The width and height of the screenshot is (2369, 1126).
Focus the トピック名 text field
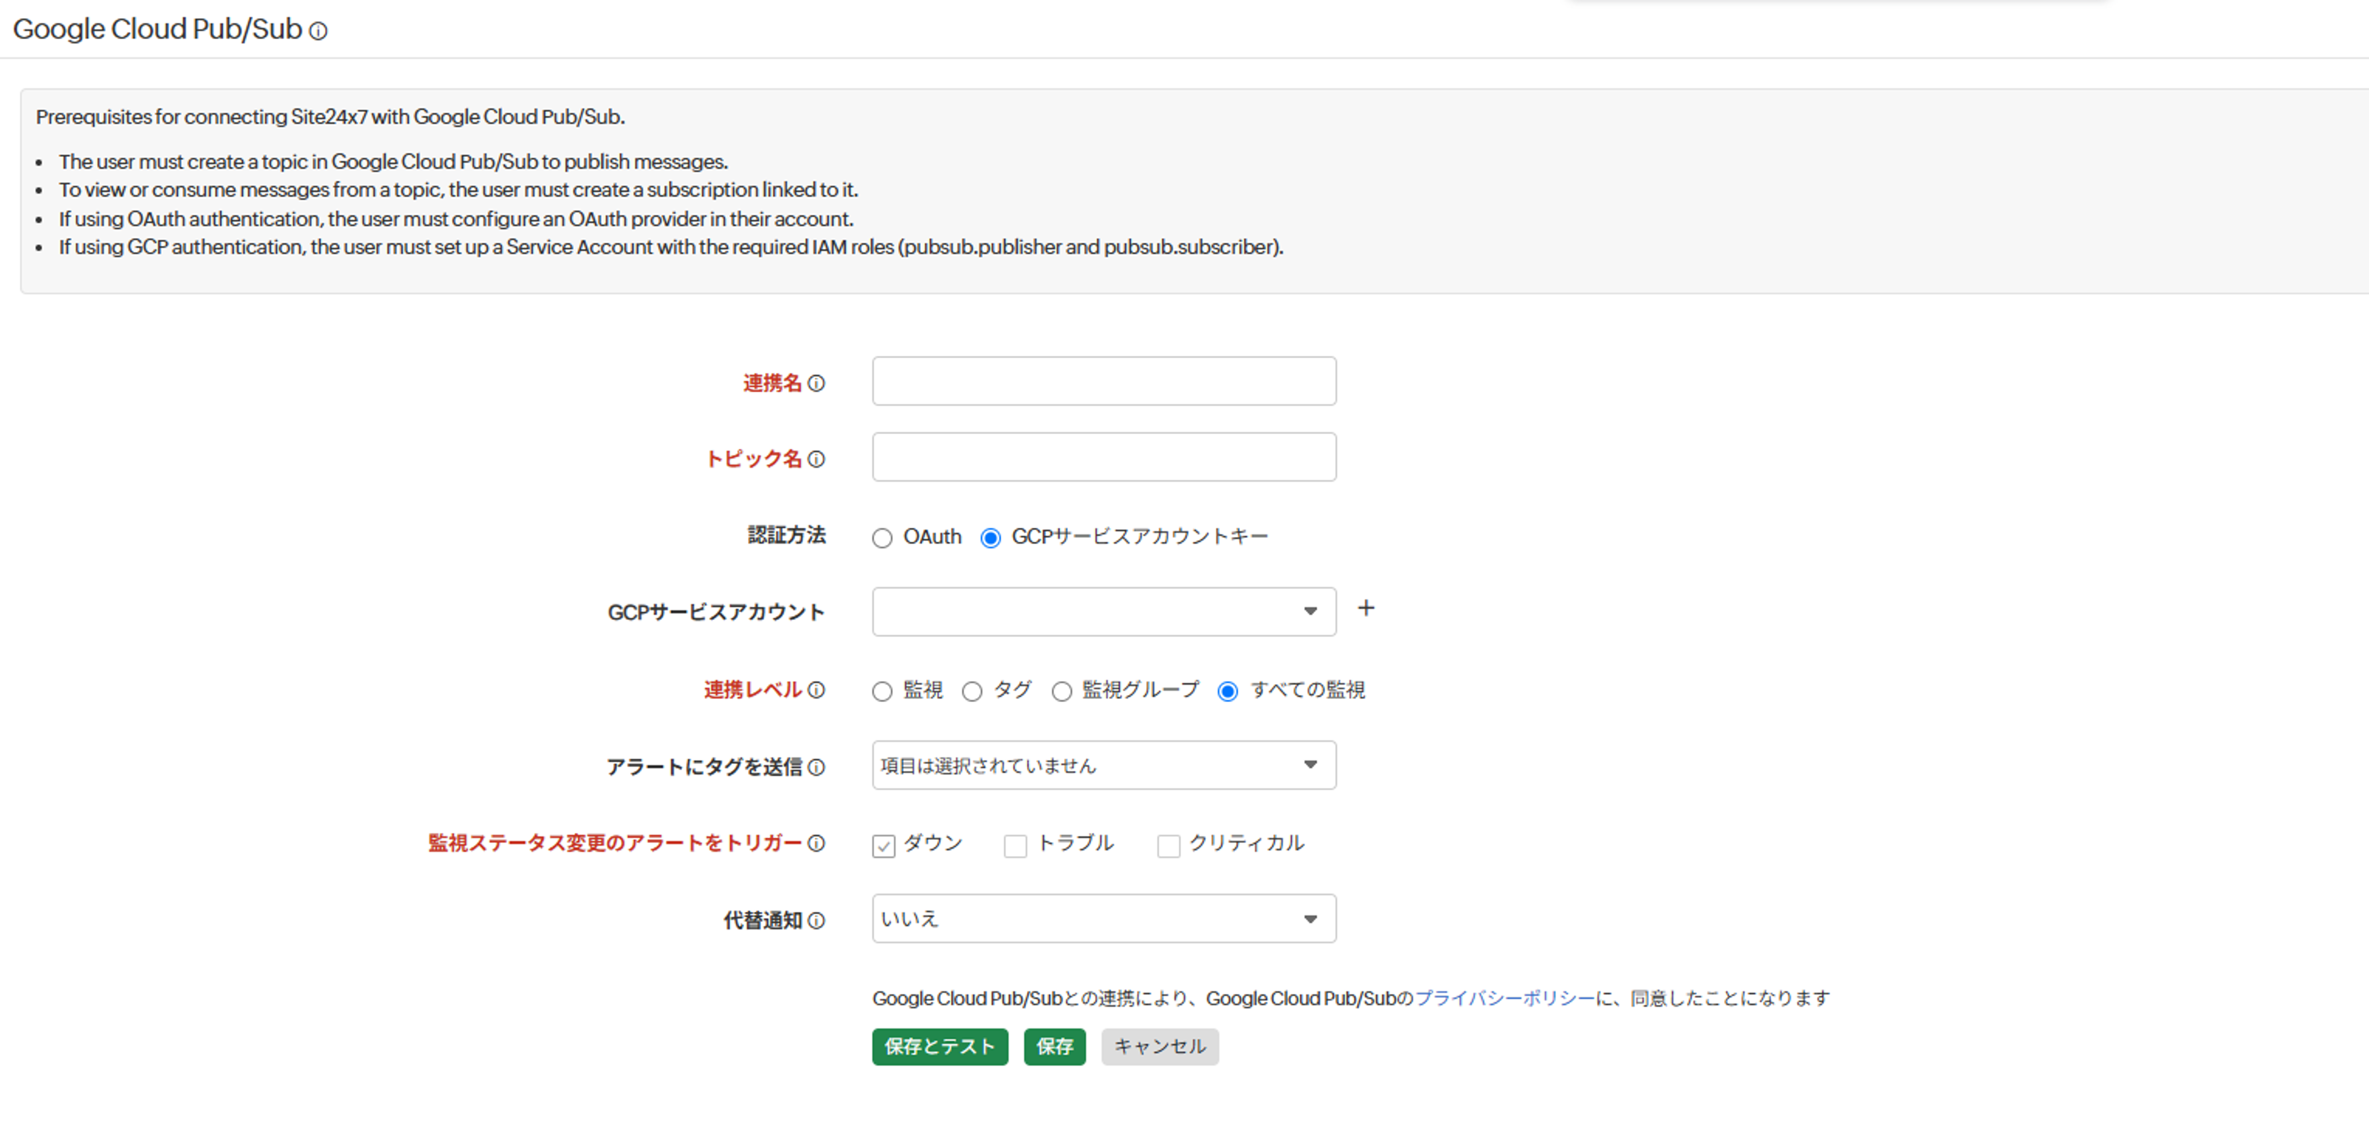(x=1104, y=457)
